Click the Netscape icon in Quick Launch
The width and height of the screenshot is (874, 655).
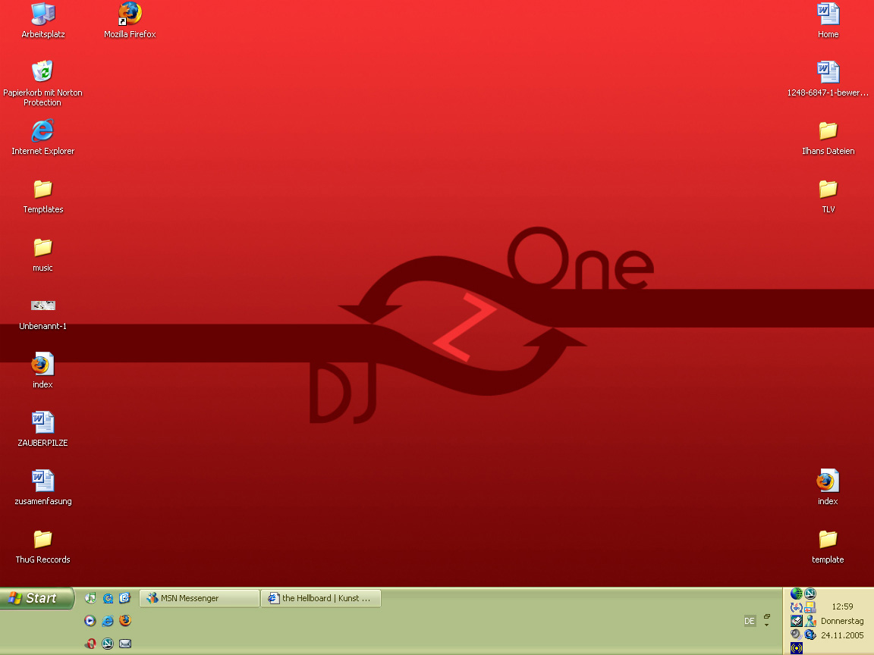(x=108, y=644)
